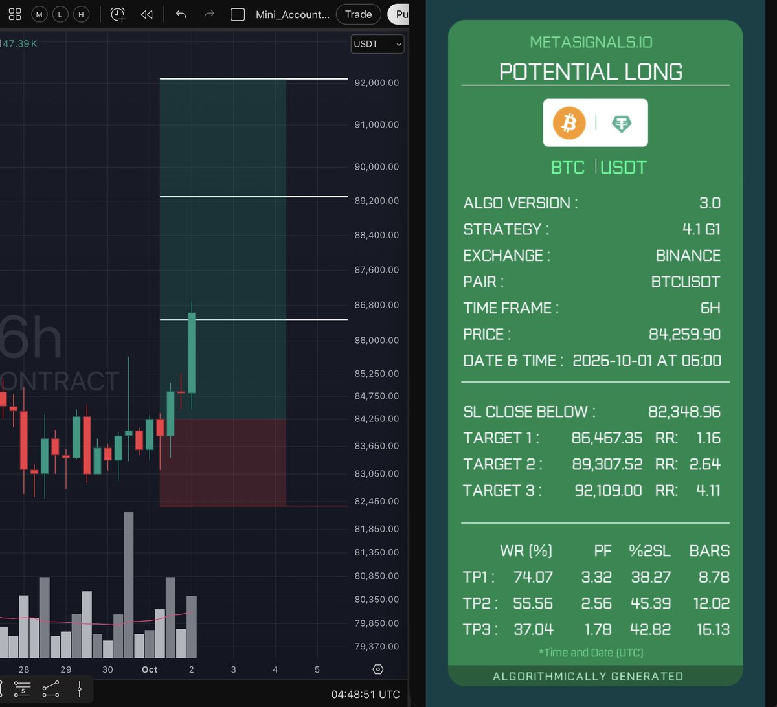Click the TP2 profit factor 2.56
Viewport: 777px width, 707px height.
pos(596,603)
